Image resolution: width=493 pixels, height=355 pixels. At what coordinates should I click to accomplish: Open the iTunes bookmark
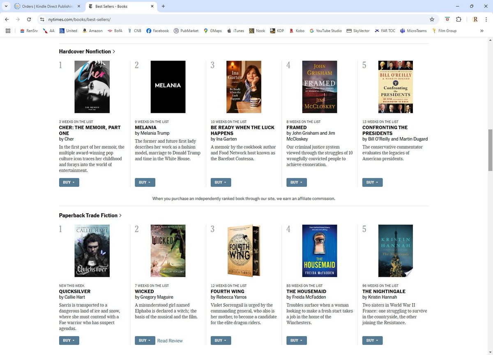click(235, 31)
